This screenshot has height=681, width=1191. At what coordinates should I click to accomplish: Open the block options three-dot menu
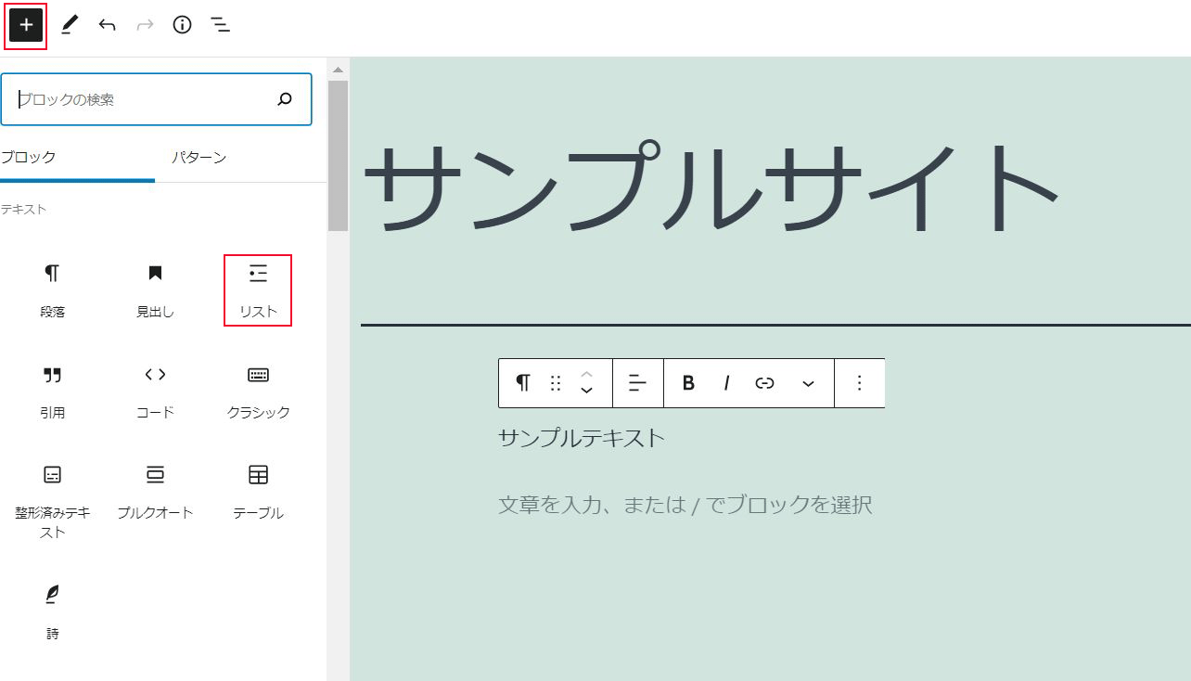[x=859, y=383]
